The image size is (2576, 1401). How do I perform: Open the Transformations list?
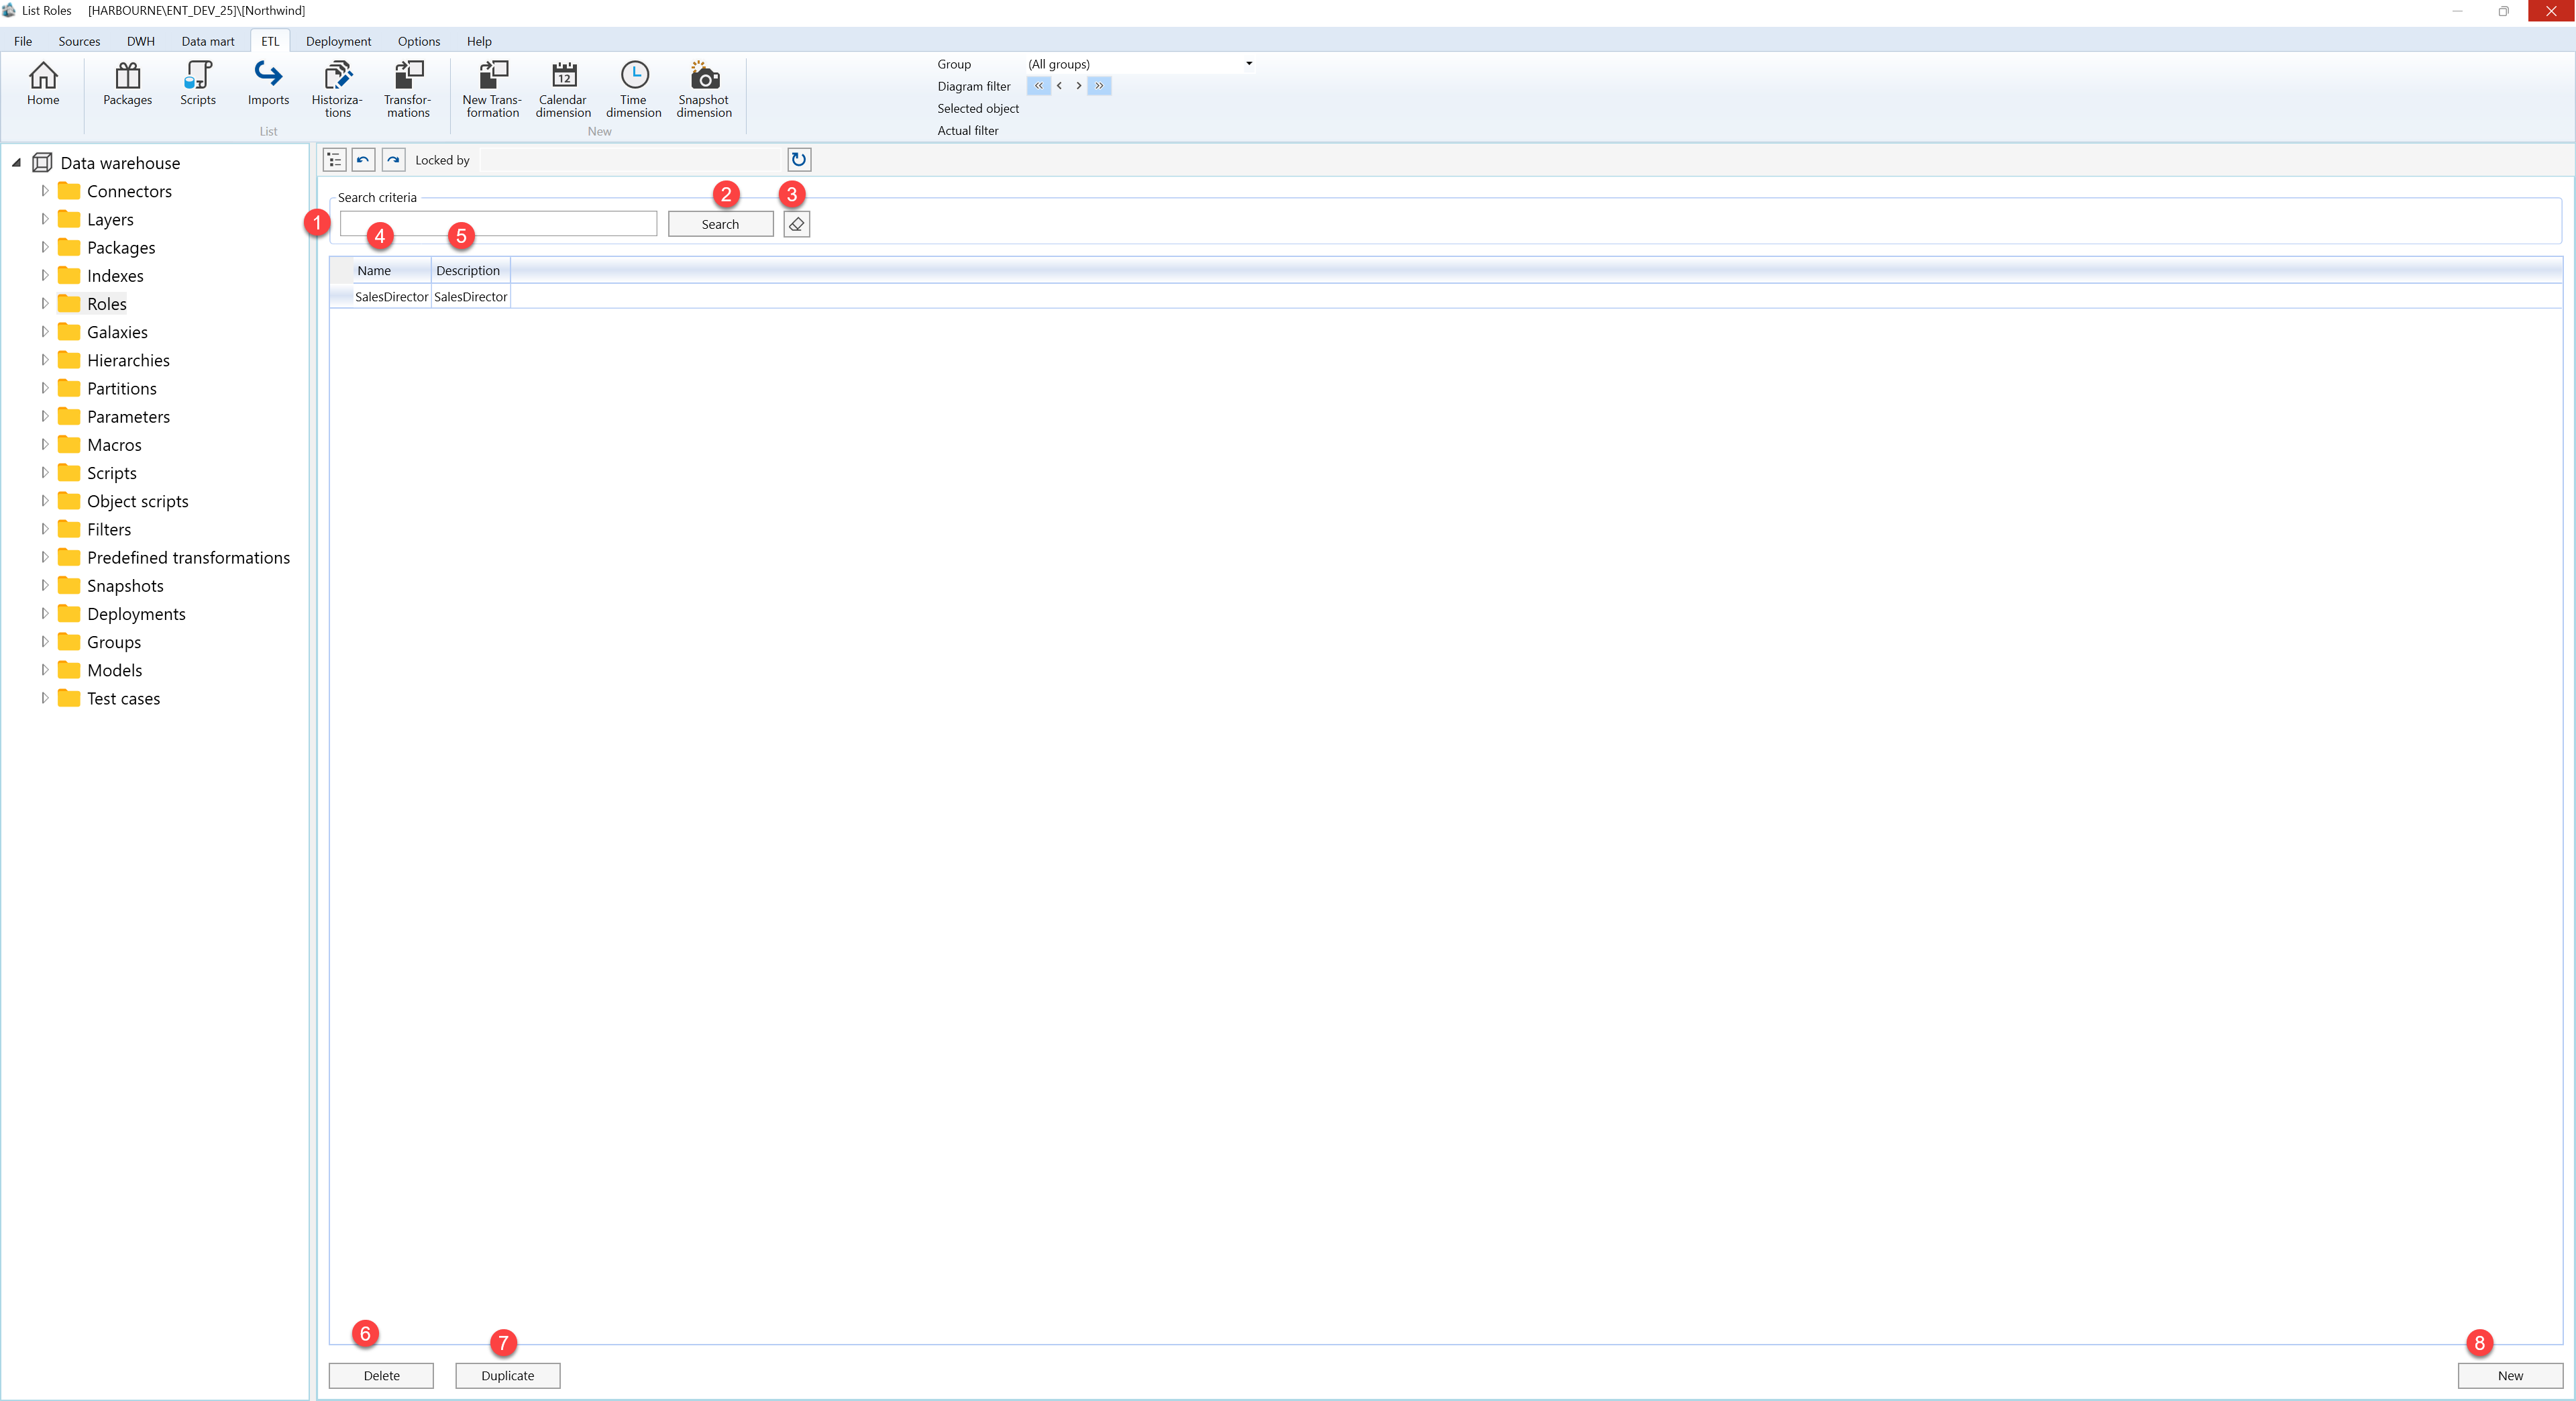(x=408, y=90)
